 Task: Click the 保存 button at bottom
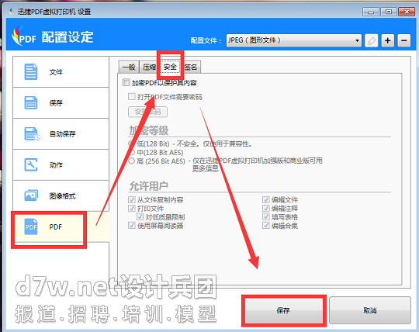(283, 310)
